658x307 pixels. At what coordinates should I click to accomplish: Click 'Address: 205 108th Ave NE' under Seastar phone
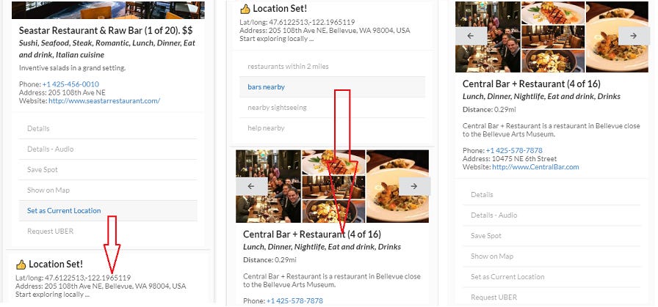click(x=62, y=92)
